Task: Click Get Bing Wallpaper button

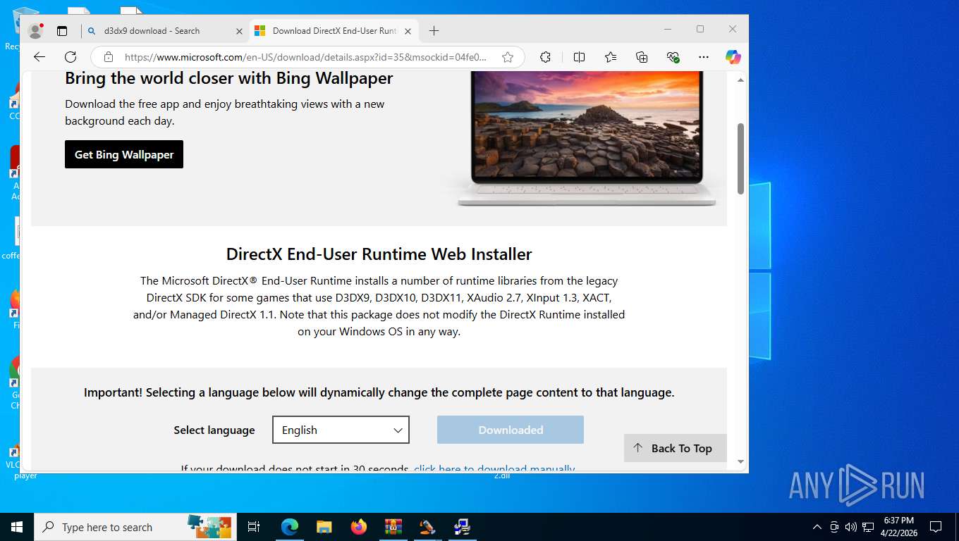Action: coord(124,154)
